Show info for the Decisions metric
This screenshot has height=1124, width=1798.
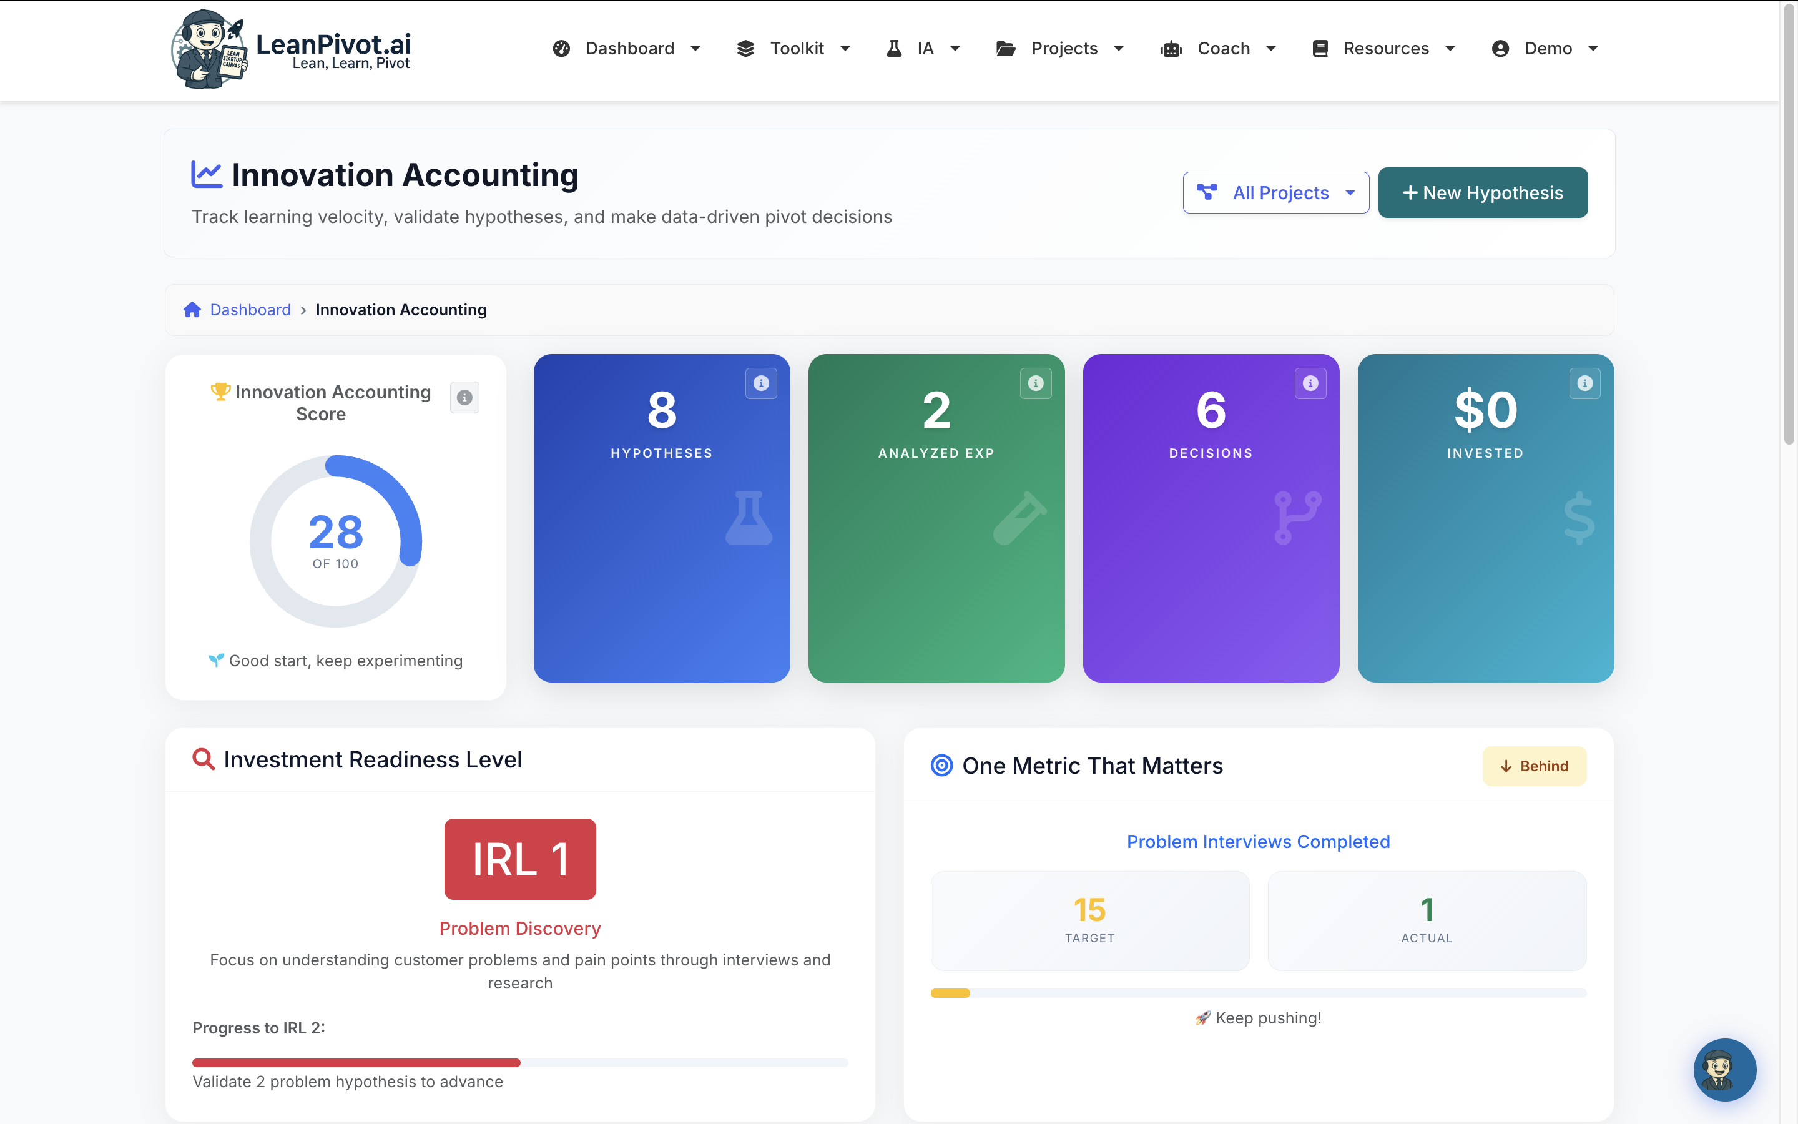[x=1309, y=383]
